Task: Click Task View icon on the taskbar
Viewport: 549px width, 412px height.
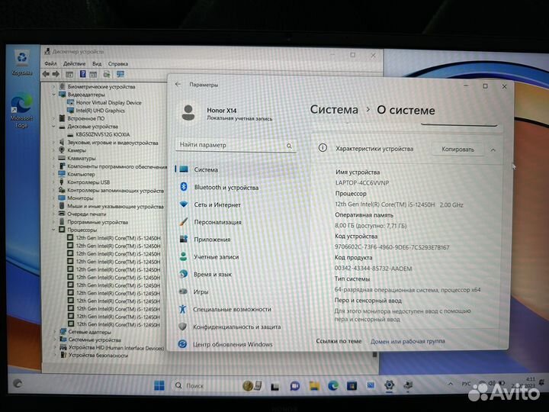Action: point(275,386)
